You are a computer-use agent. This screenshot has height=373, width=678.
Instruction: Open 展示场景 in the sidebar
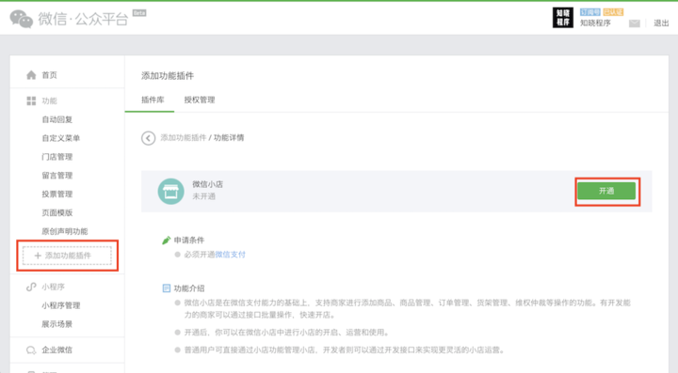click(57, 324)
